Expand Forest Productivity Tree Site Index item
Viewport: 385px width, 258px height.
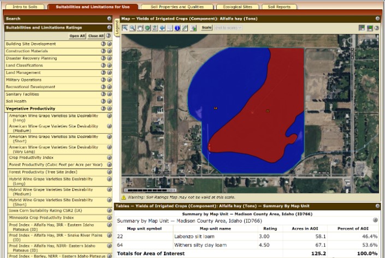pos(109,172)
